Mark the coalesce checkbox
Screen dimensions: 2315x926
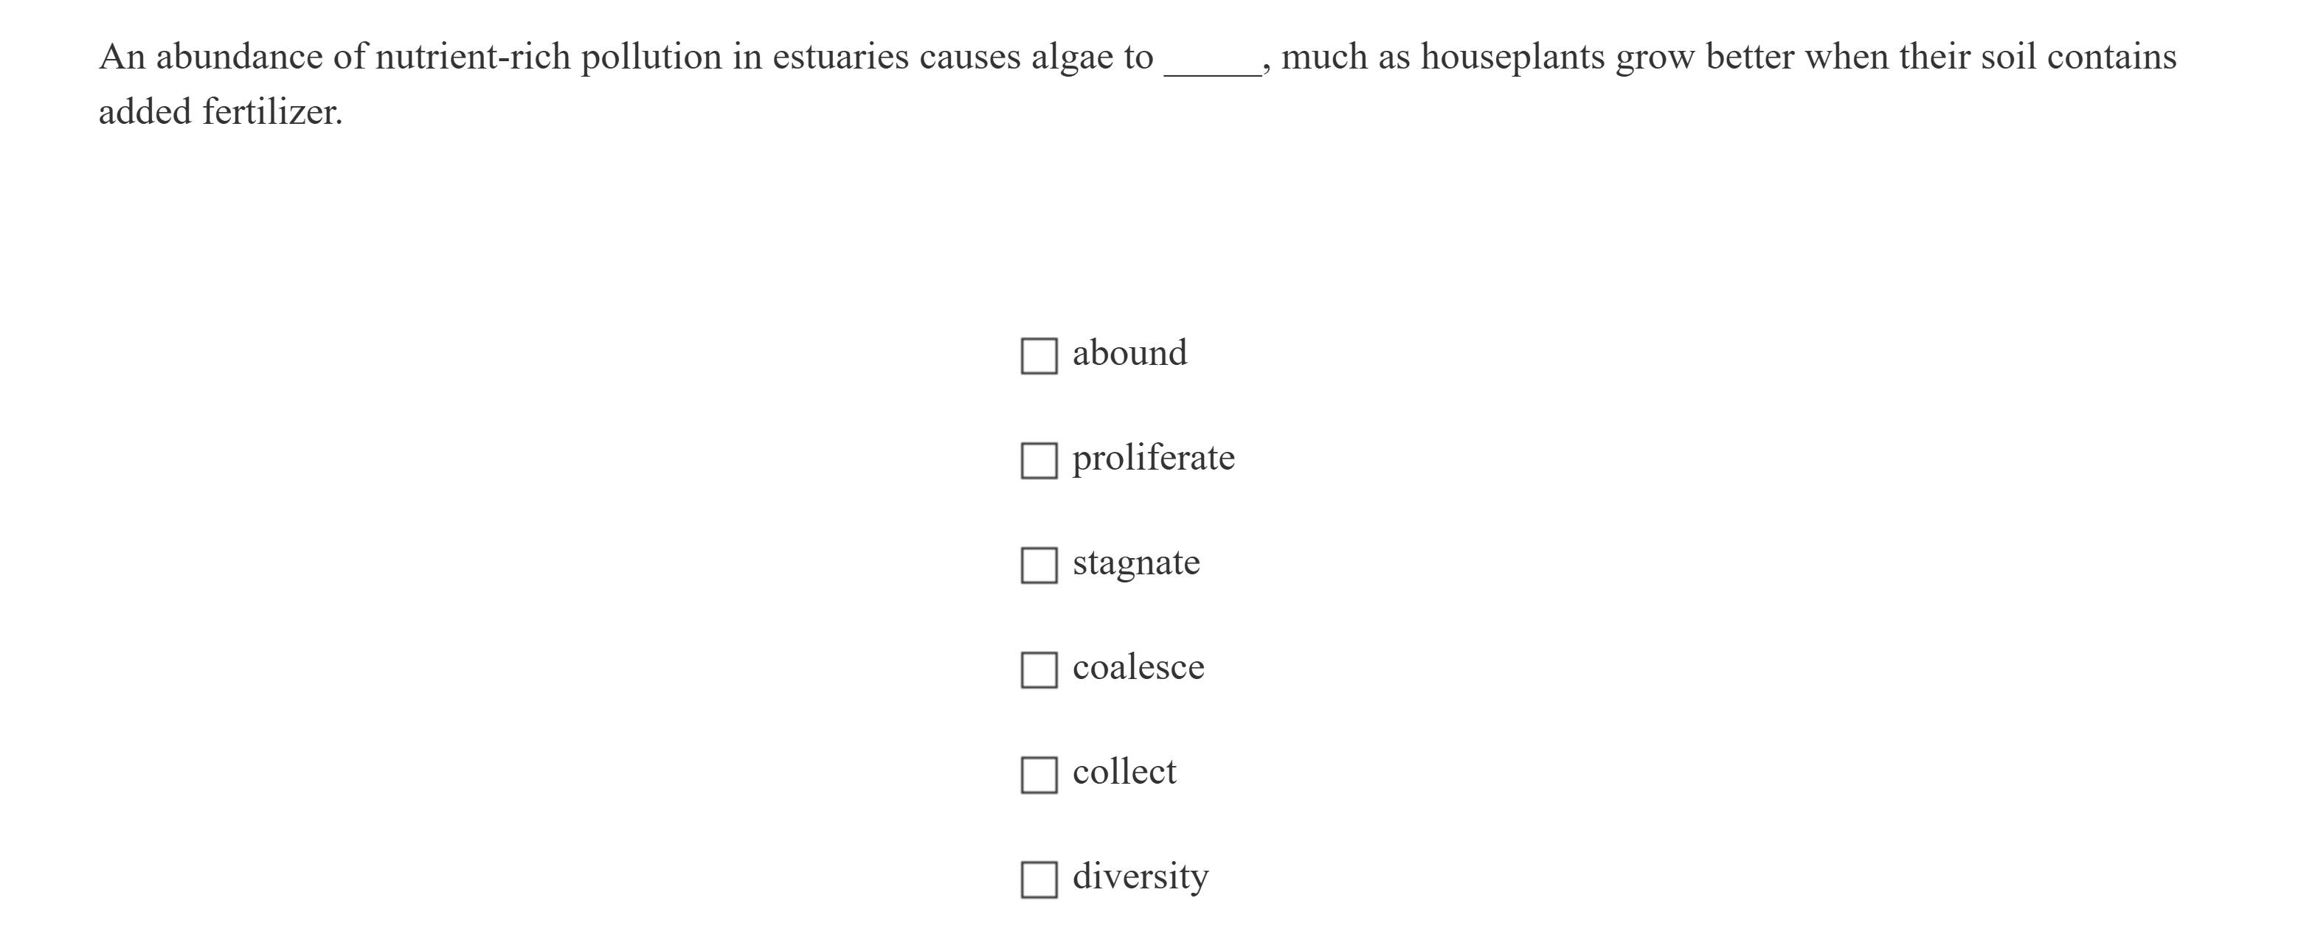tap(1039, 670)
